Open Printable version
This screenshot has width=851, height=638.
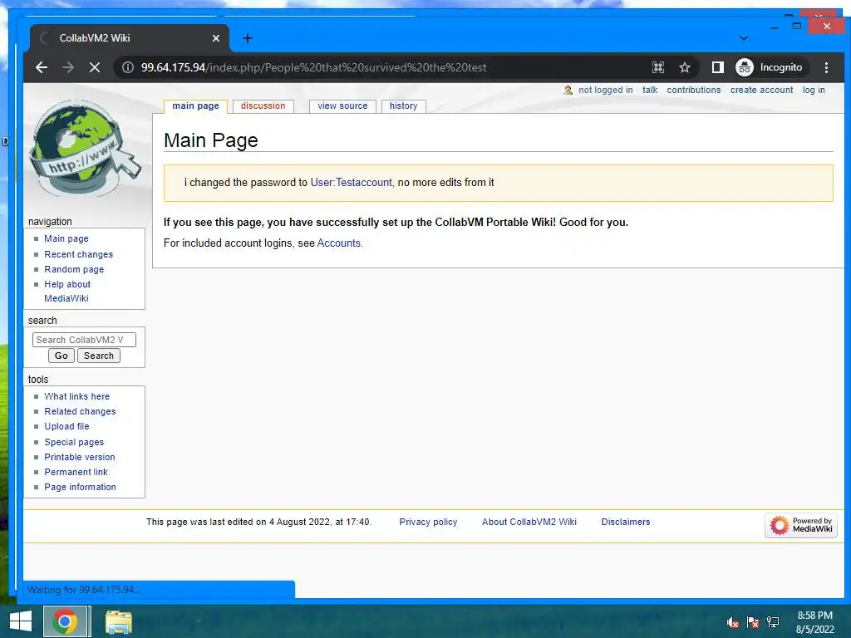pyautogui.click(x=80, y=458)
